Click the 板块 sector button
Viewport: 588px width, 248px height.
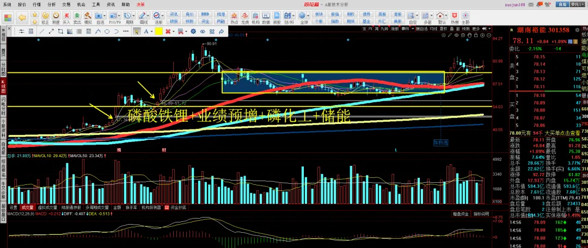318,14
